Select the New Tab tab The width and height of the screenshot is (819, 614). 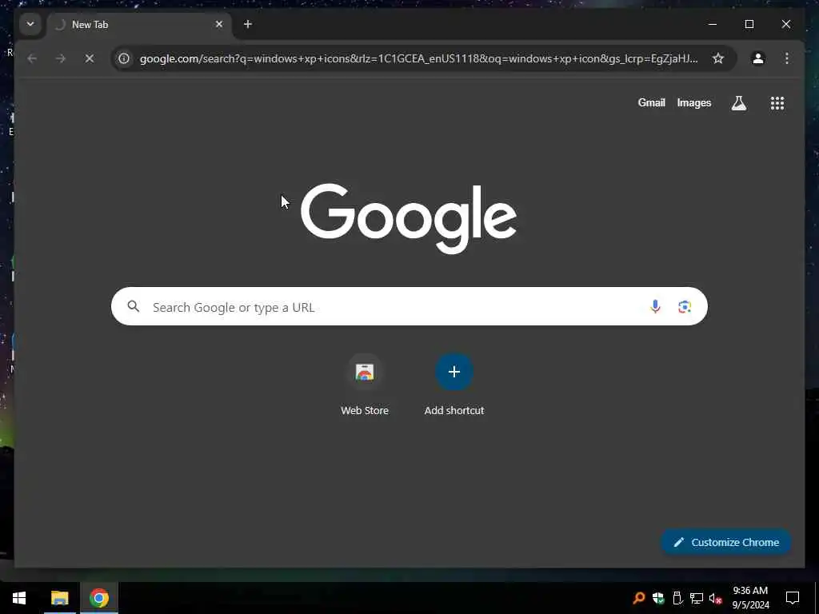[x=140, y=25]
